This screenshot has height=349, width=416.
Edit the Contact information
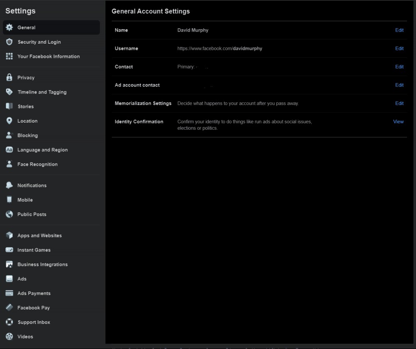tap(399, 67)
